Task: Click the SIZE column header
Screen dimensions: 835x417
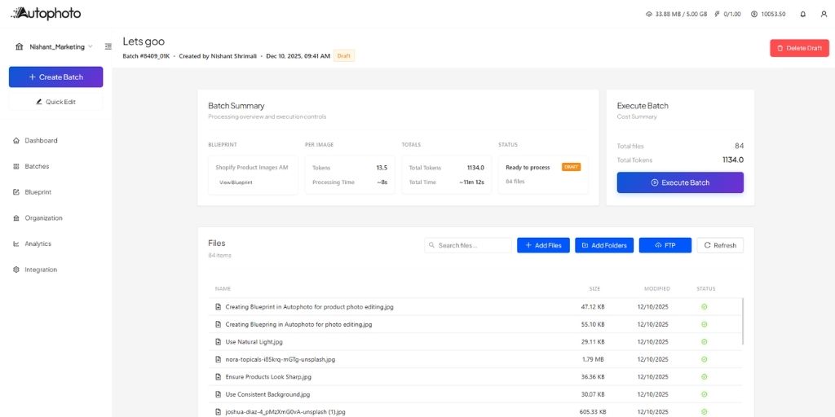Action: [594, 289]
